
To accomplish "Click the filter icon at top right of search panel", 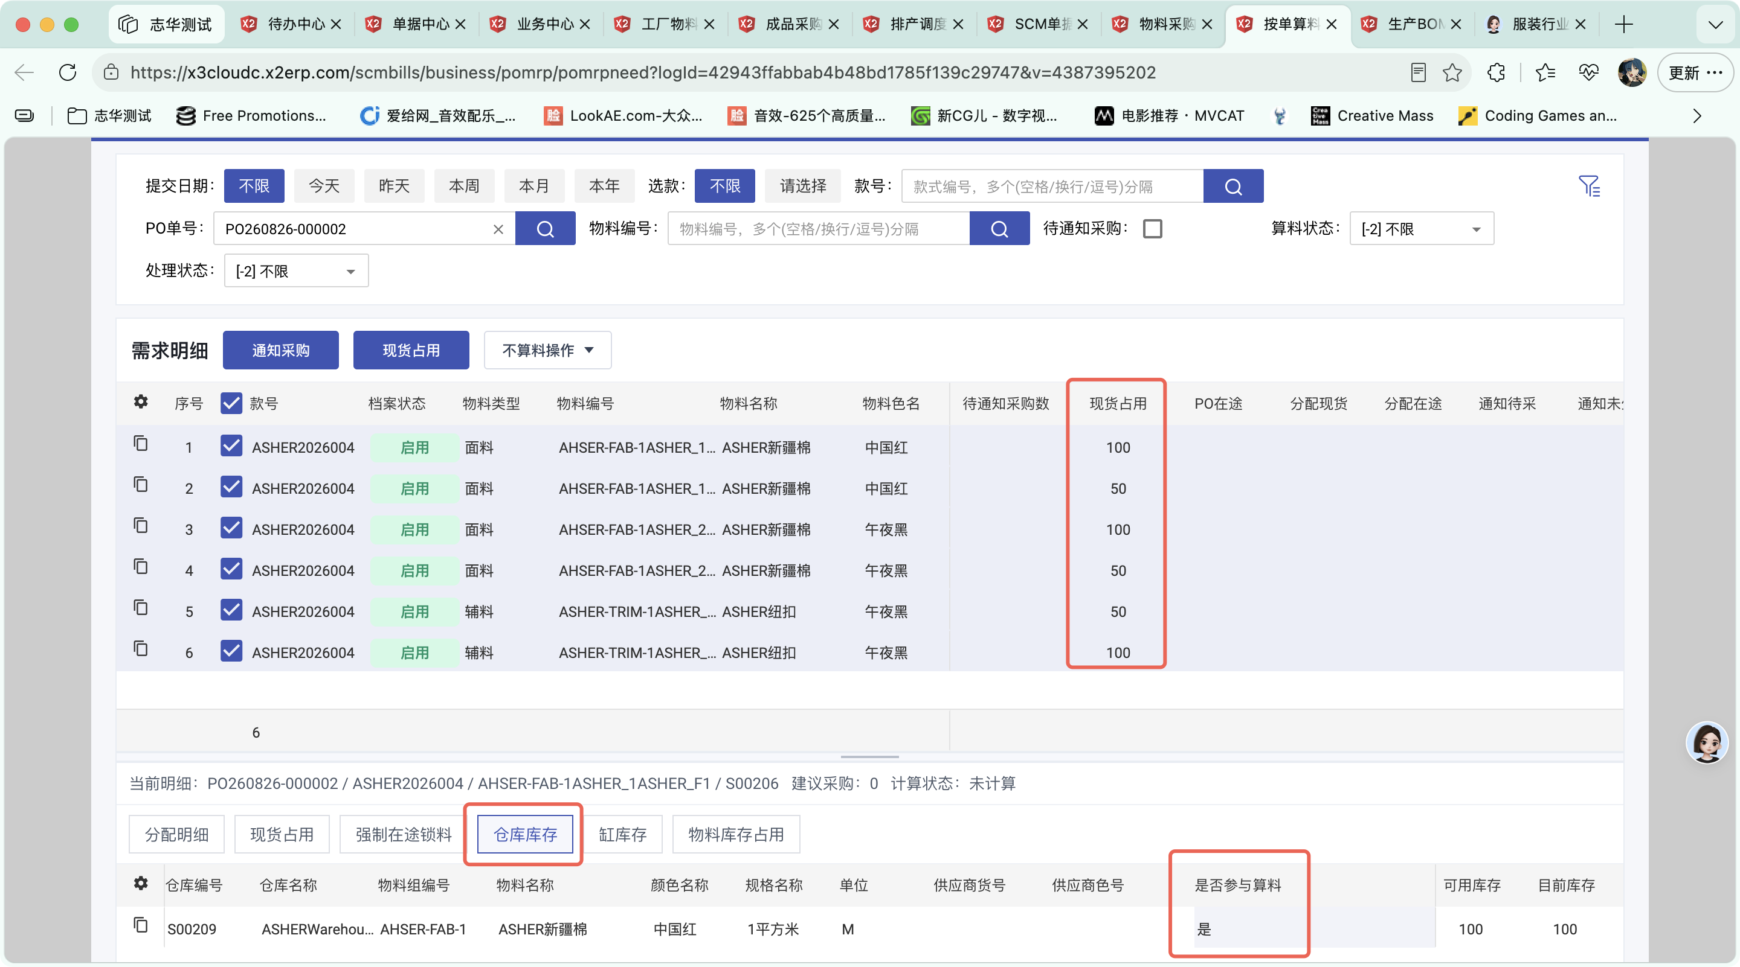I will [1589, 185].
